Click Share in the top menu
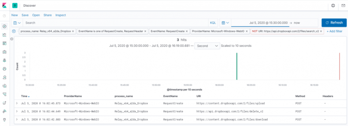This screenshot has height=126, width=348. pos(48,15)
